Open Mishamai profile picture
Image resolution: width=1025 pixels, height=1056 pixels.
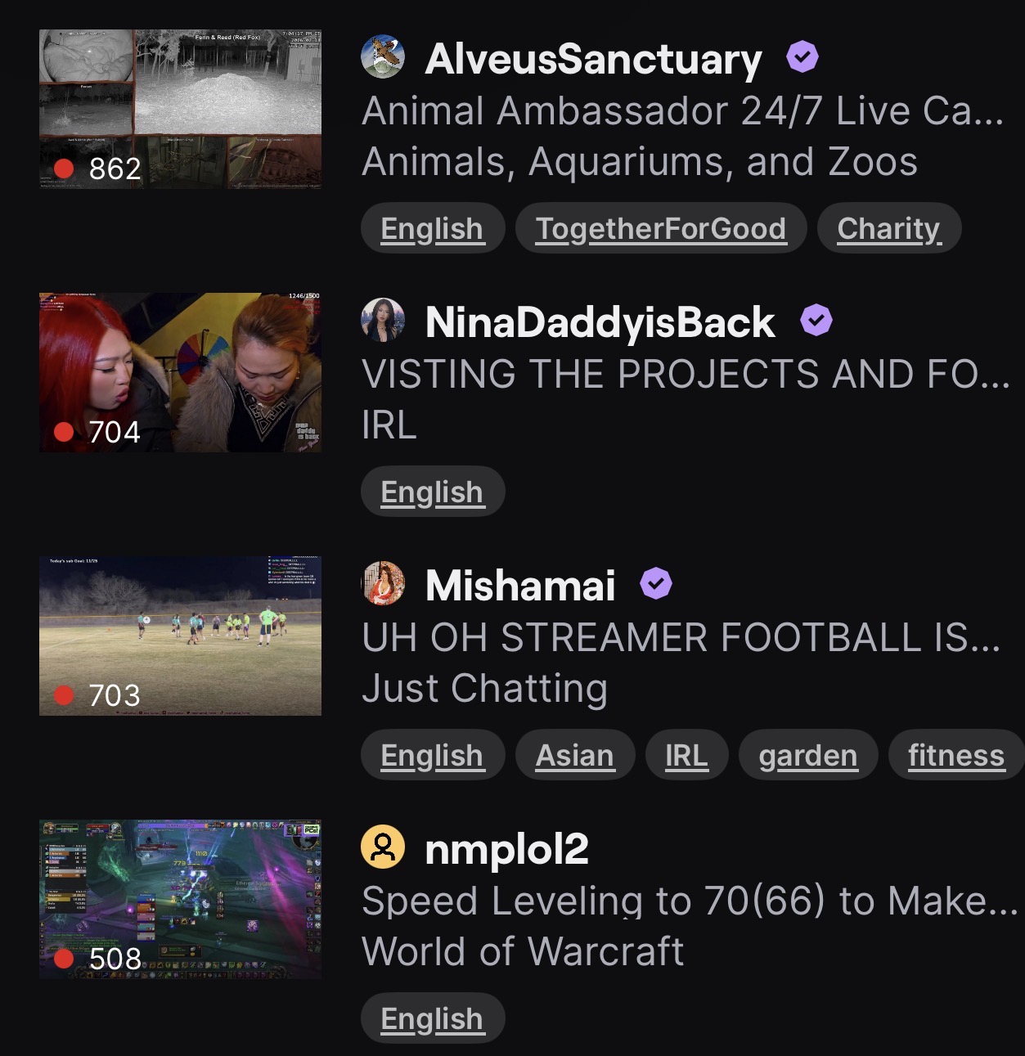click(383, 584)
